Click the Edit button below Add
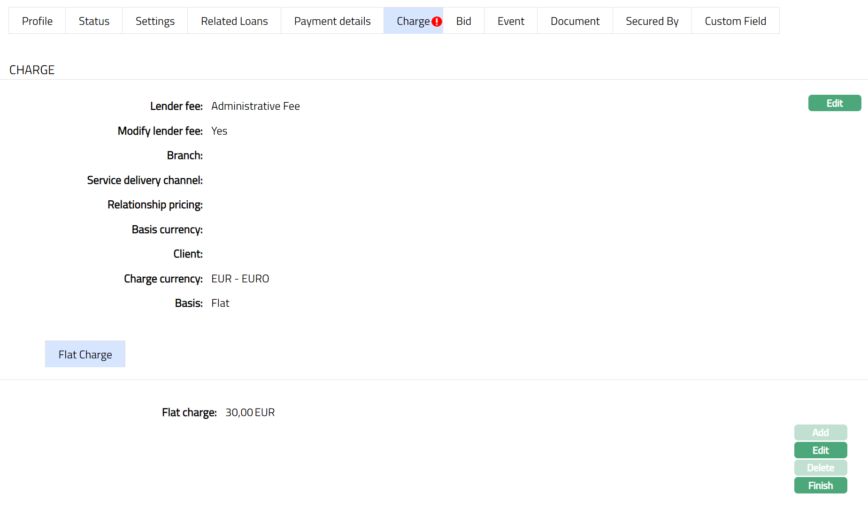868x508 pixels. tap(820, 450)
